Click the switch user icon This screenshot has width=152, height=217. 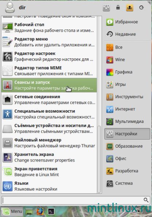point(130,8)
